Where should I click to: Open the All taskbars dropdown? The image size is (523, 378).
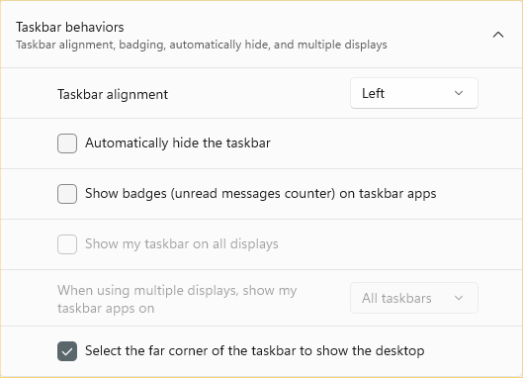point(414,298)
